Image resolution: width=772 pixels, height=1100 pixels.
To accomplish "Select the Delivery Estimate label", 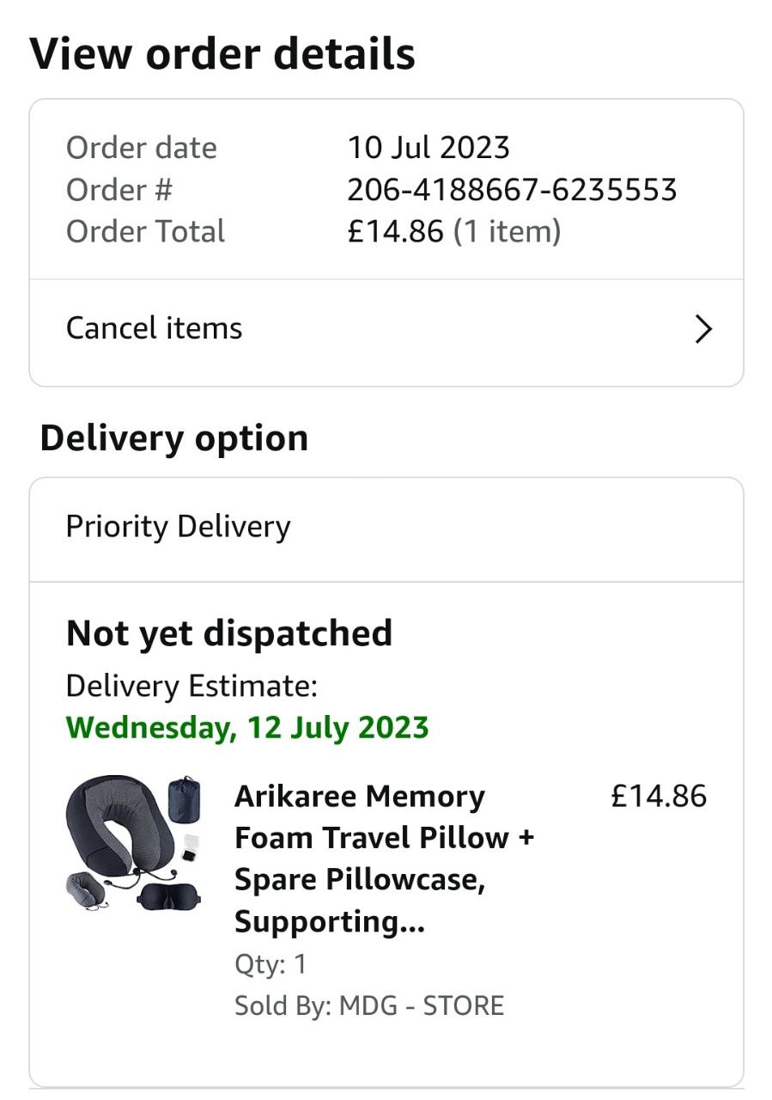I will point(191,686).
